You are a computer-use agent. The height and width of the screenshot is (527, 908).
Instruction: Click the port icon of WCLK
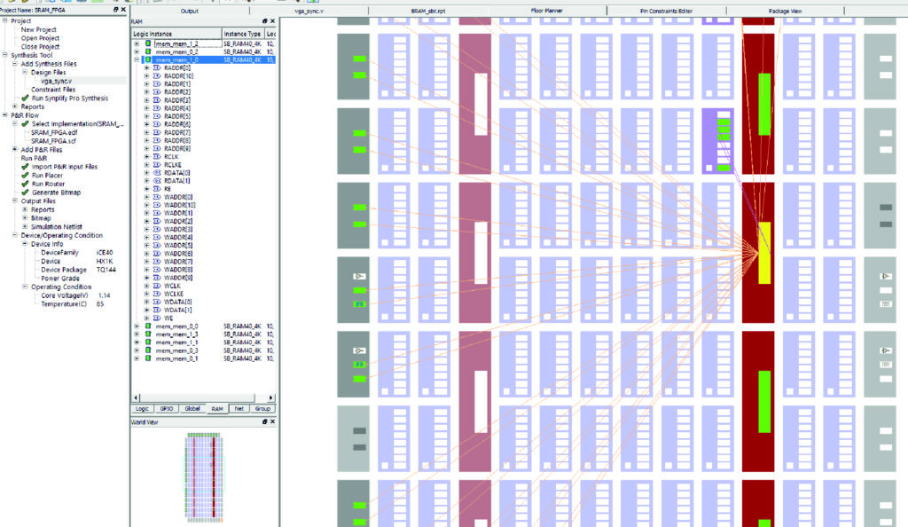pyautogui.click(x=157, y=286)
